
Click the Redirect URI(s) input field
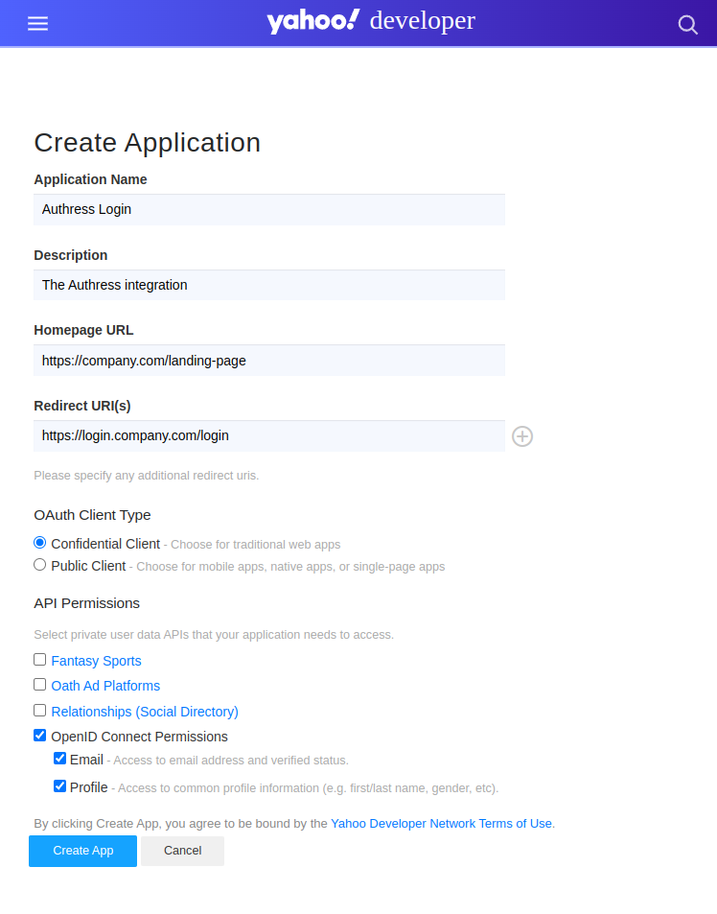pos(268,435)
